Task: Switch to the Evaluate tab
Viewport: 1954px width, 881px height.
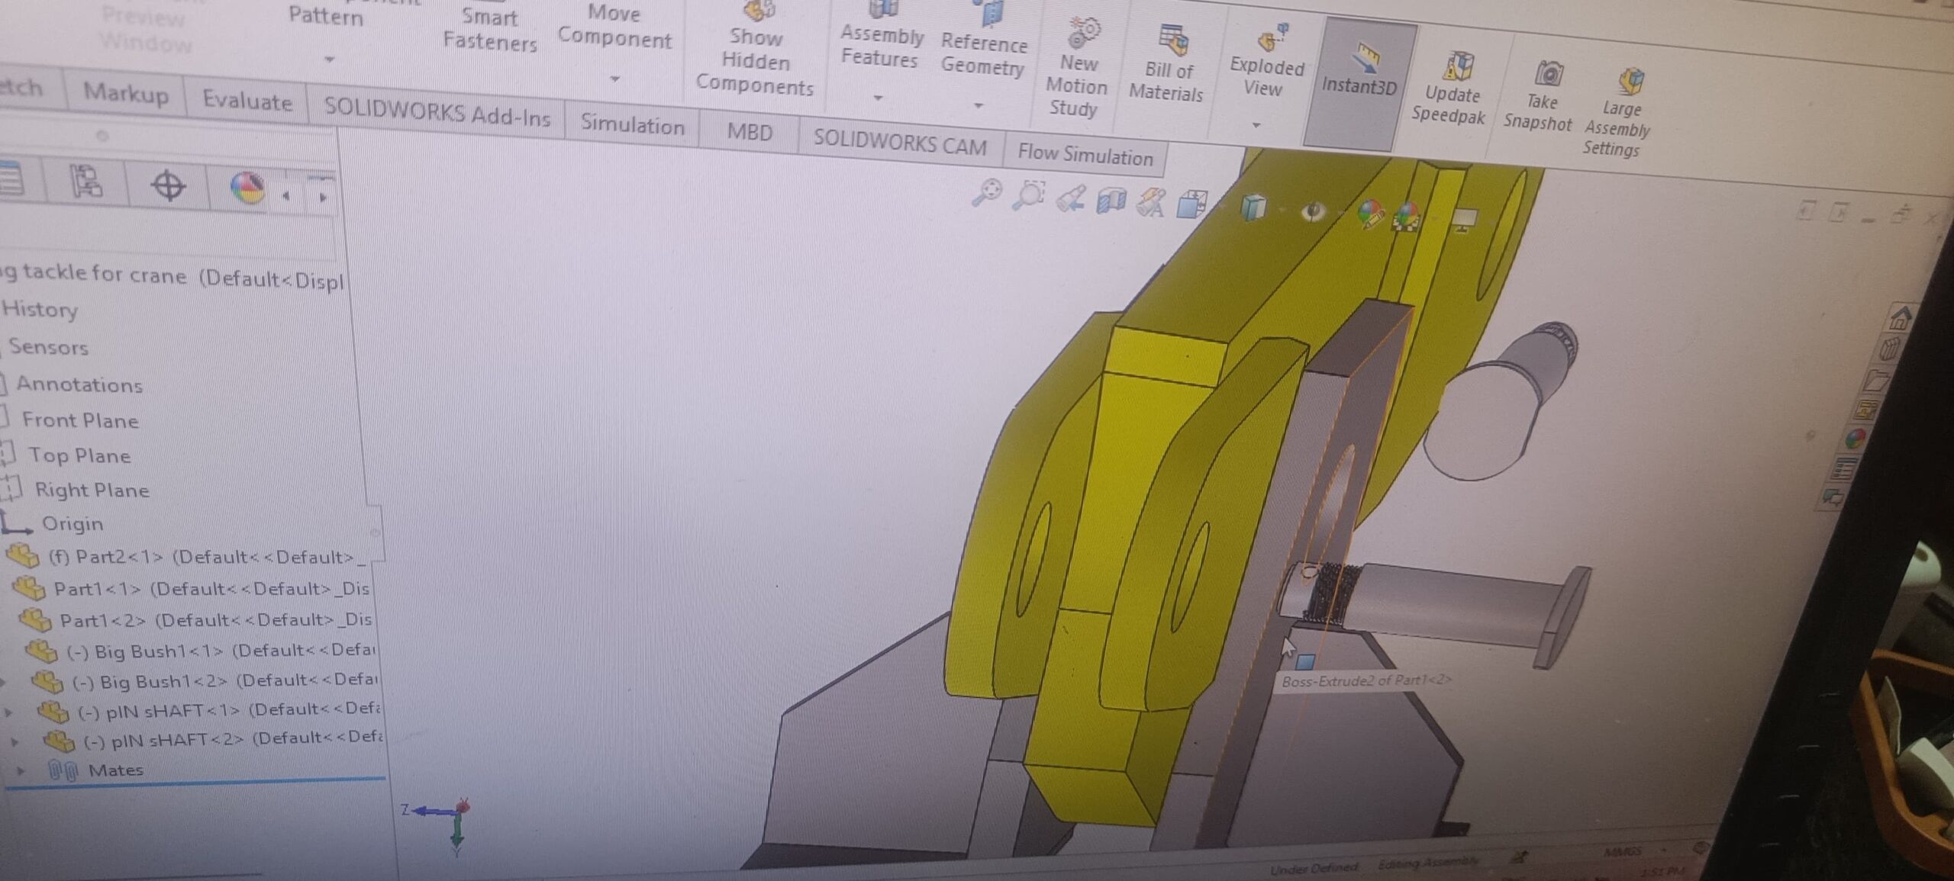Action: click(247, 101)
